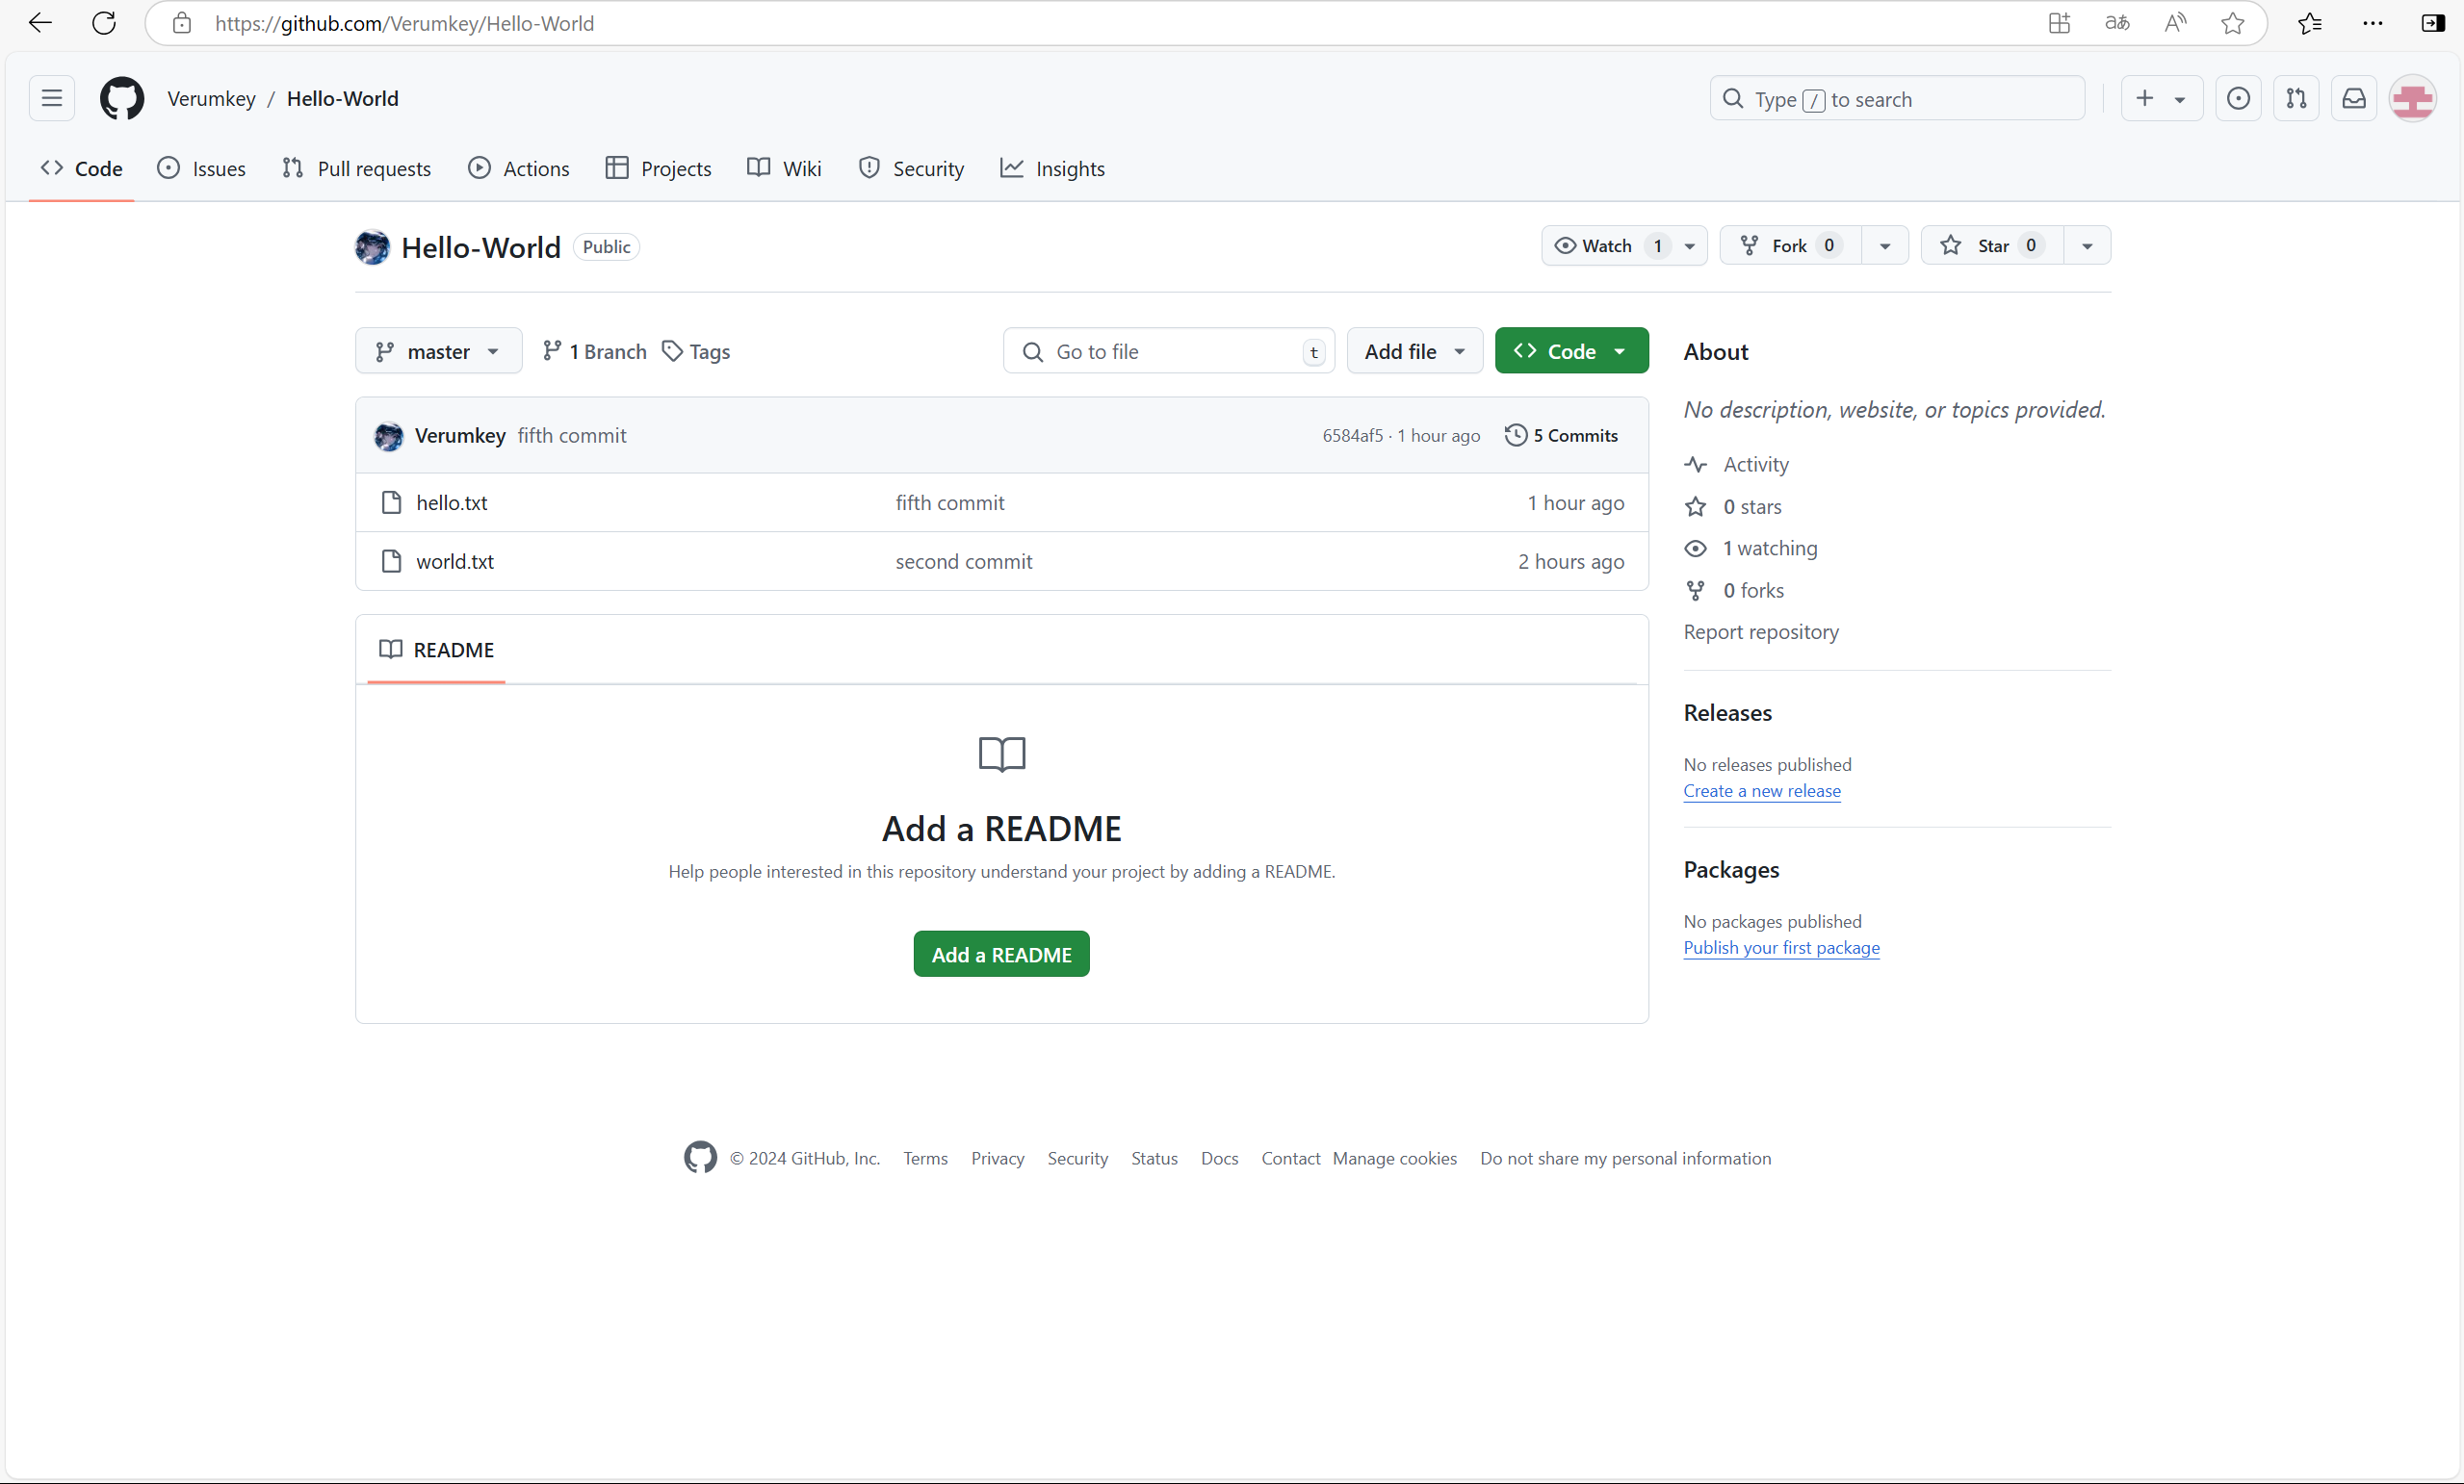The height and width of the screenshot is (1484, 2464).
Task: Open the notifications inbox icon
Action: click(x=2355, y=99)
